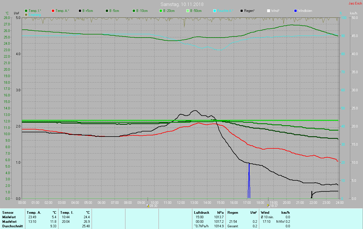Click the sunrise icon at 09:30
This screenshot has height=229, width=363.
(147, 206)
